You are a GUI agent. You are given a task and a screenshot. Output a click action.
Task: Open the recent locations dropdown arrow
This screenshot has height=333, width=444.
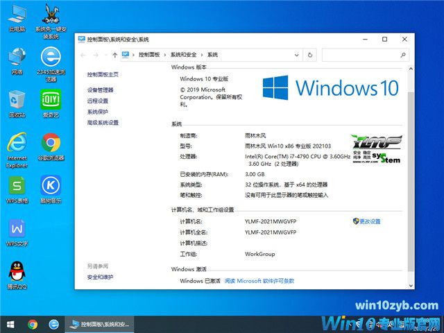(106, 55)
